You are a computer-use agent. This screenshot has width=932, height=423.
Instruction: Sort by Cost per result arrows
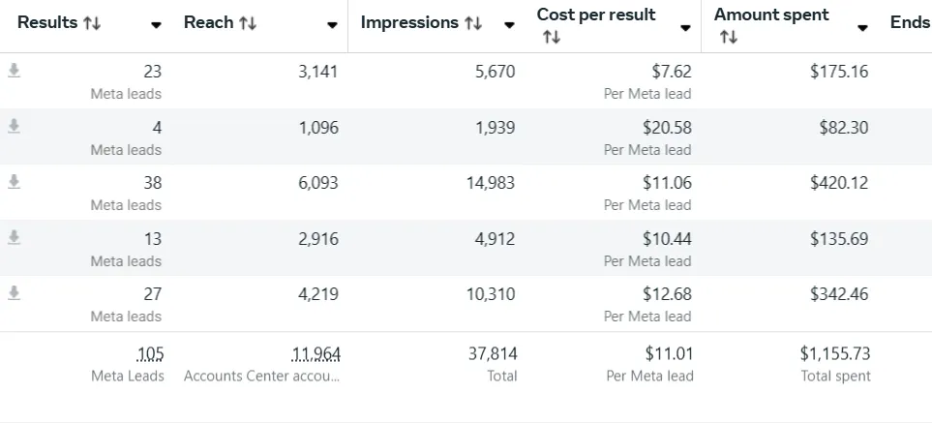(552, 38)
